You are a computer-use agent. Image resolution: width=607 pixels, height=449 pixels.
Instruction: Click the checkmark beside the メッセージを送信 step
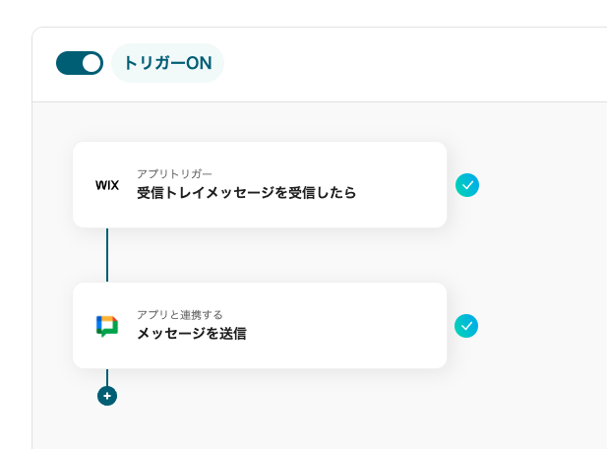[467, 326]
